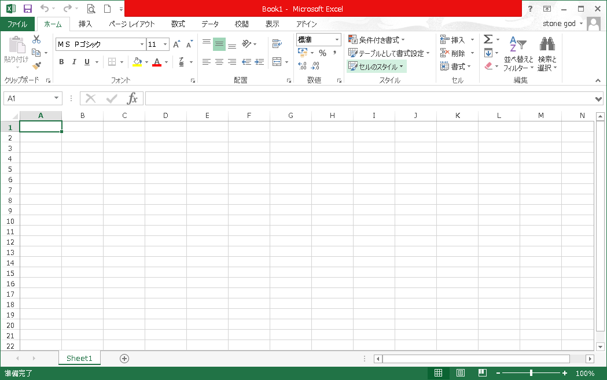Image resolution: width=607 pixels, height=380 pixels.
Task: Click the Undo arrow icon
Action: 45,8
